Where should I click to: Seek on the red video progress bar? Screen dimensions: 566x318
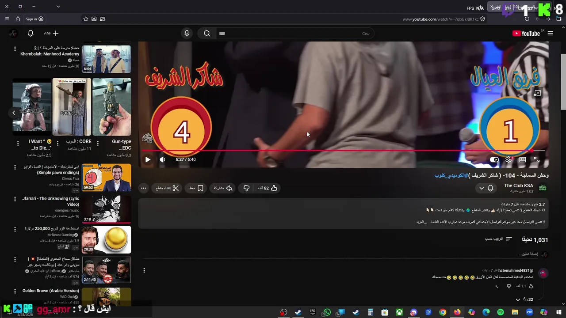pyautogui.click(x=343, y=151)
